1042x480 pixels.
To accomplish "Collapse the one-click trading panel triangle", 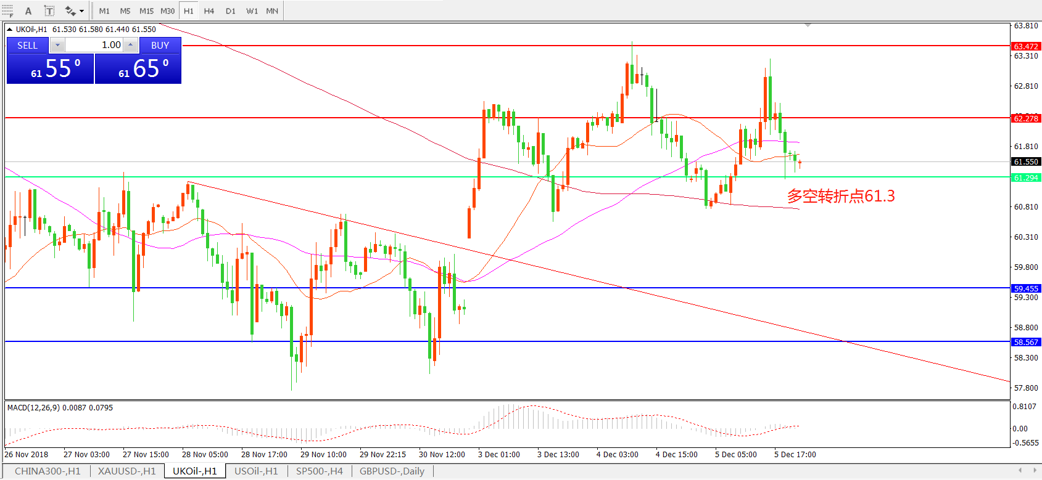I will [10, 29].
